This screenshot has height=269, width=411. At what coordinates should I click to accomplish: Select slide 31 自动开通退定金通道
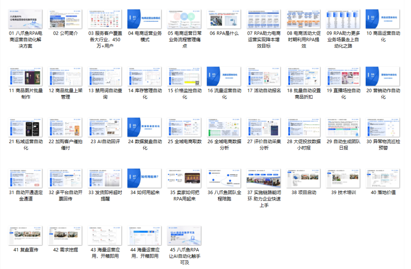click(x=25, y=178)
